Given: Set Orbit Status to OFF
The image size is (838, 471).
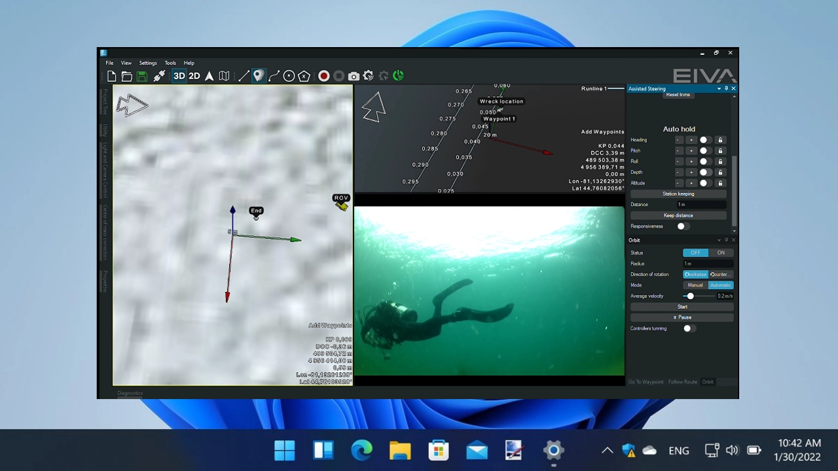Looking at the screenshot, I should pyautogui.click(x=695, y=253).
